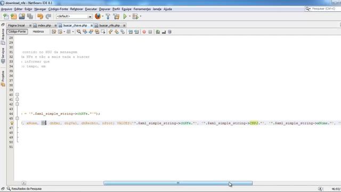Screen dimensions: 341x192
Task: Collapse the code fold at line 45
Action: tap(17, 118)
